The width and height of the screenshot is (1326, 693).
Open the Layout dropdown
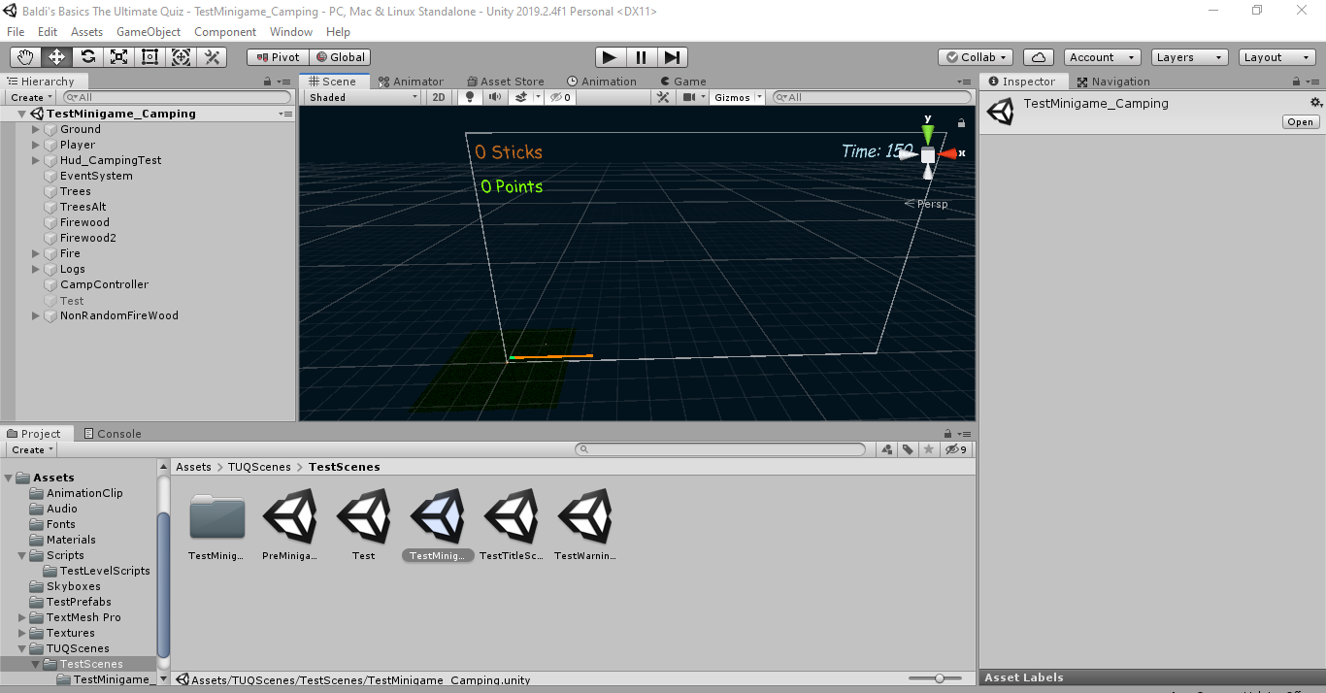point(1277,57)
